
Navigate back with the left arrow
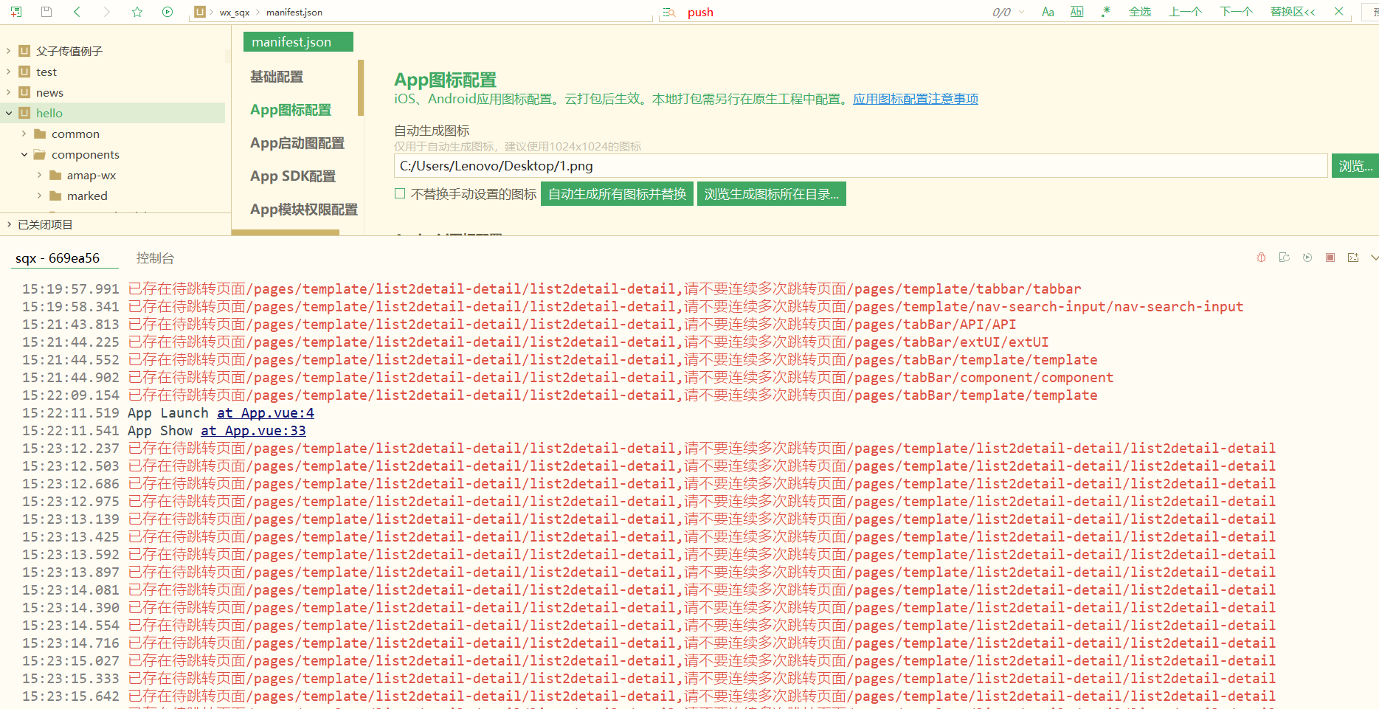pyautogui.click(x=77, y=12)
